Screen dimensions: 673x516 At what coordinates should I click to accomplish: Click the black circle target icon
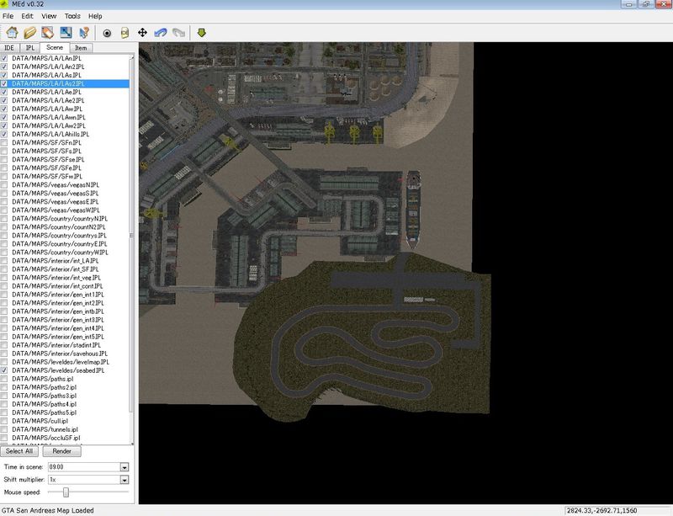point(107,33)
